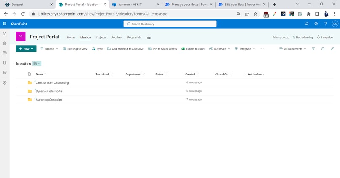Expand the Integrate menu

(x=245, y=49)
